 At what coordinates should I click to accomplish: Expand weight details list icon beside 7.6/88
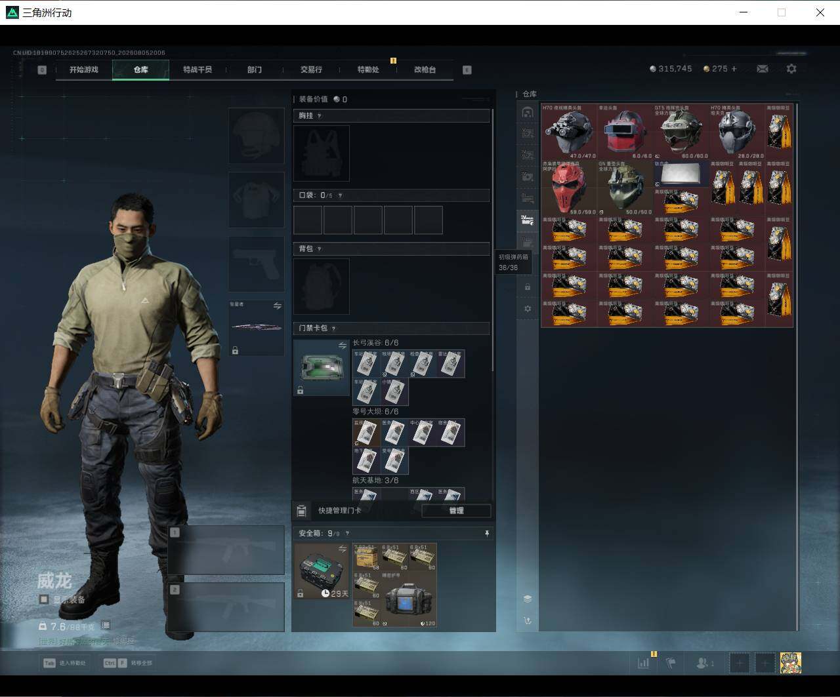[x=106, y=626]
